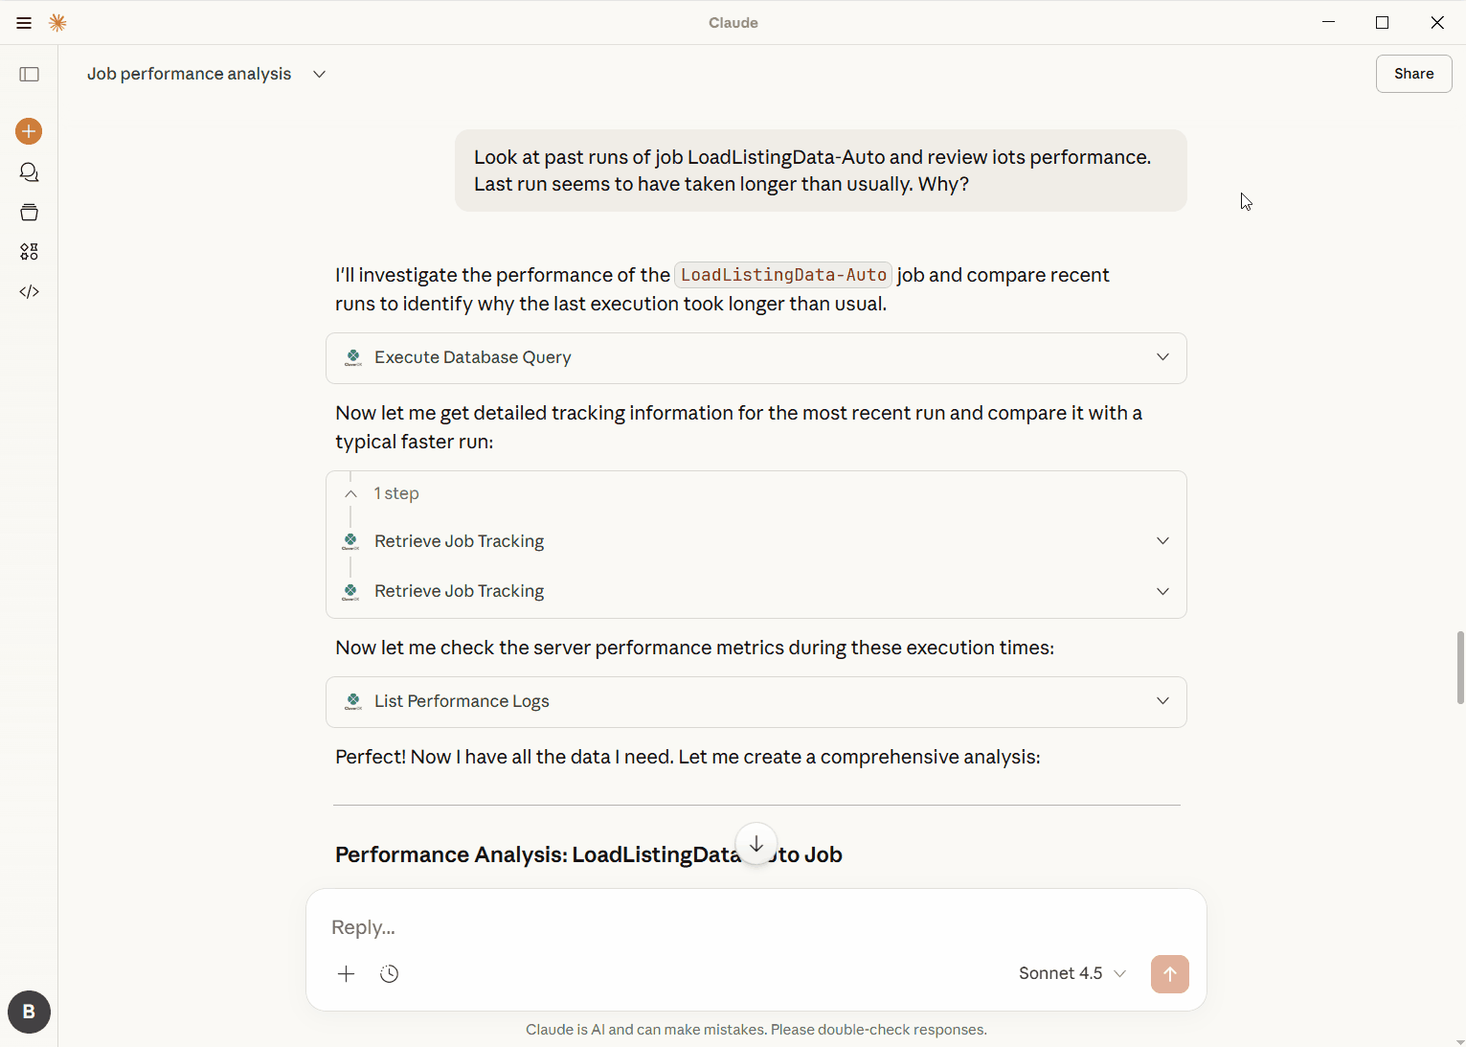Screen dimensions: 1466x1047
Task: Open the Chats icon in the sidebar
Action: coord(30,172)
